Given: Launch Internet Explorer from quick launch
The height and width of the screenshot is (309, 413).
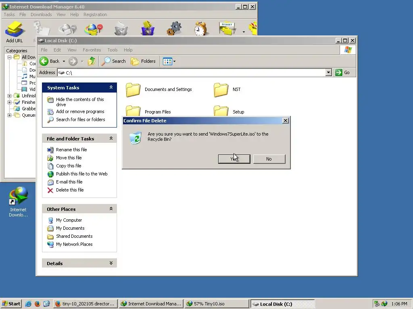Looking at the screenshot, I should click(x=28, y=304).
